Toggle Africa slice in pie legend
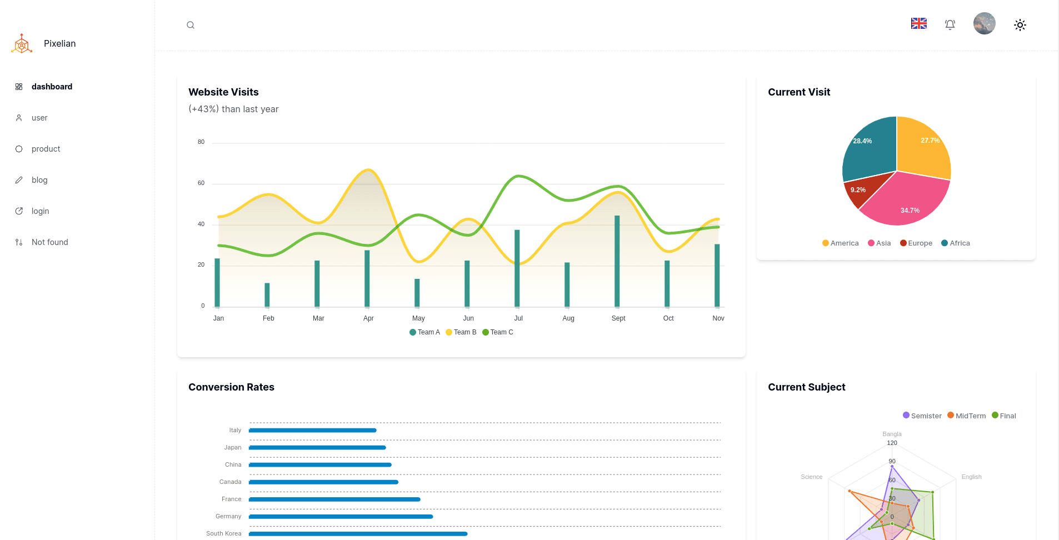 [956, 243]
